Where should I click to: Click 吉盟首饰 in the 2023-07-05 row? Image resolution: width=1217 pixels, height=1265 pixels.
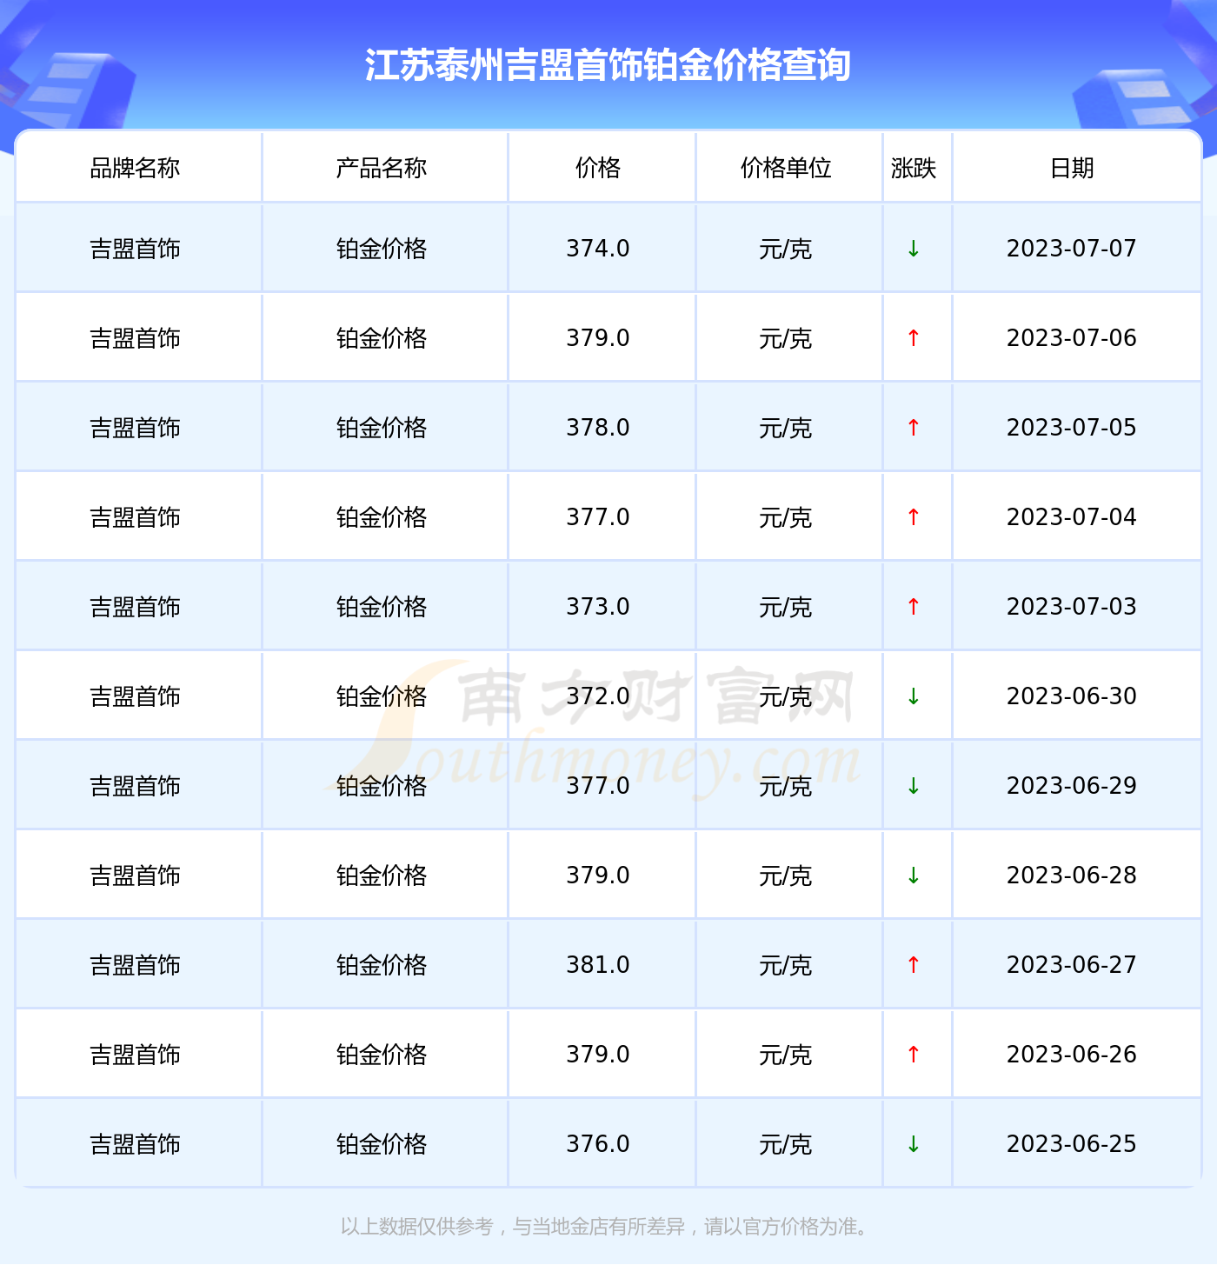coord(135,428)
